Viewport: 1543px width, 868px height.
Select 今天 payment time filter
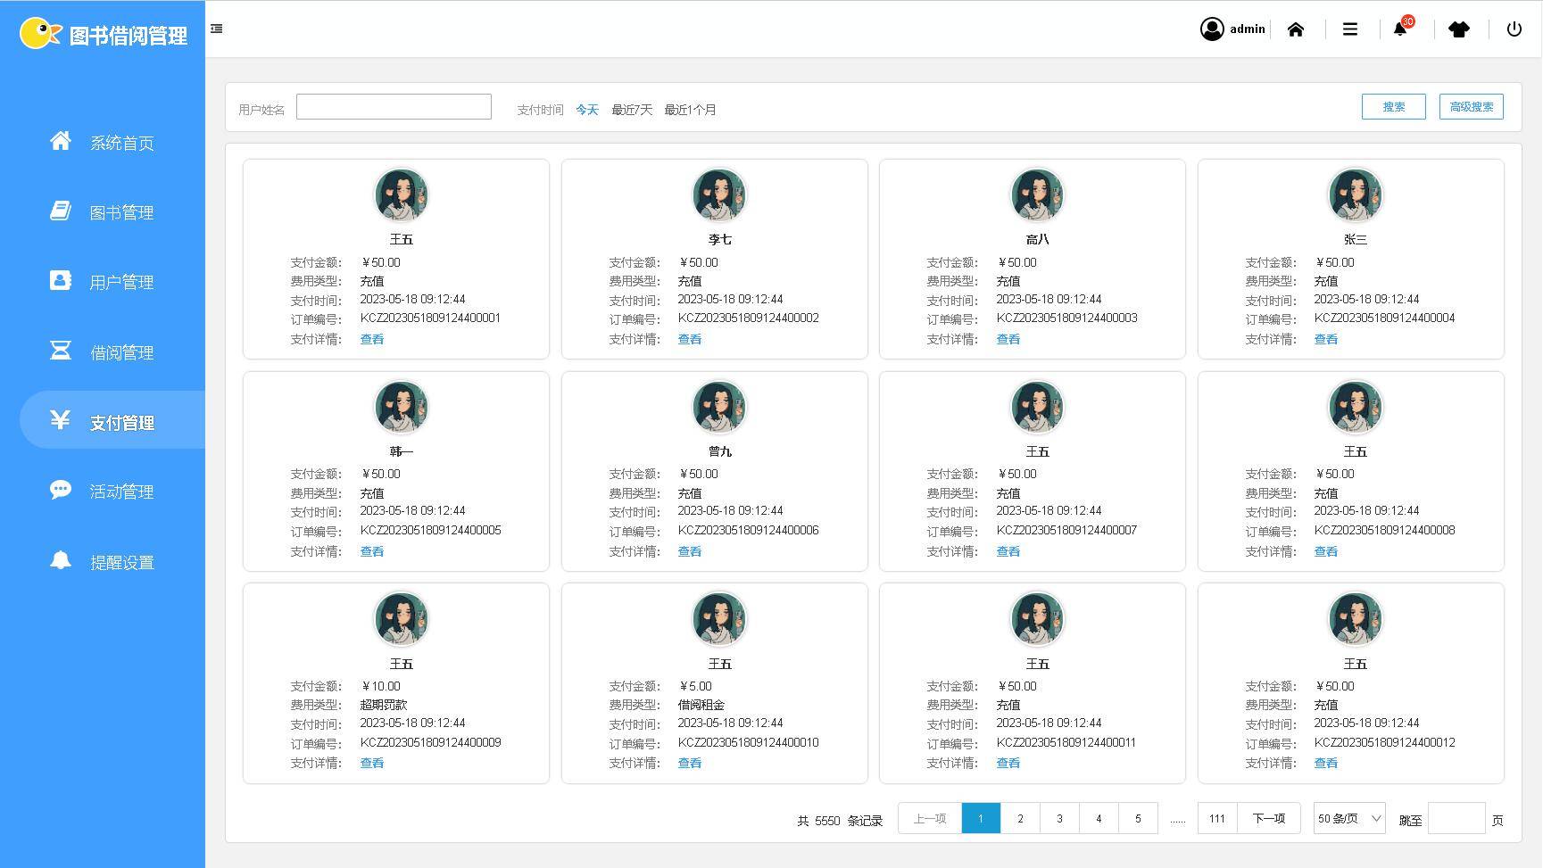(x=586, y=110)
